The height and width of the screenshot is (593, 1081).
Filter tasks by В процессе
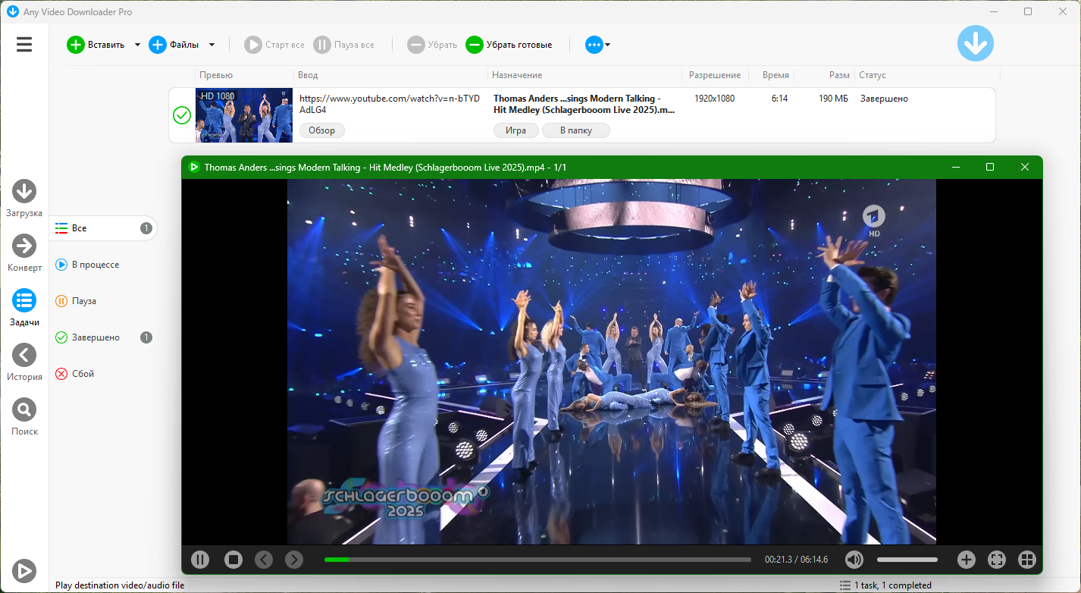(x=104, y=265)
